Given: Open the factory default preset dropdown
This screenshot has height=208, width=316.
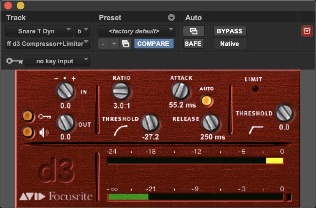Looking at the screenshot, I should coord(136,31).
